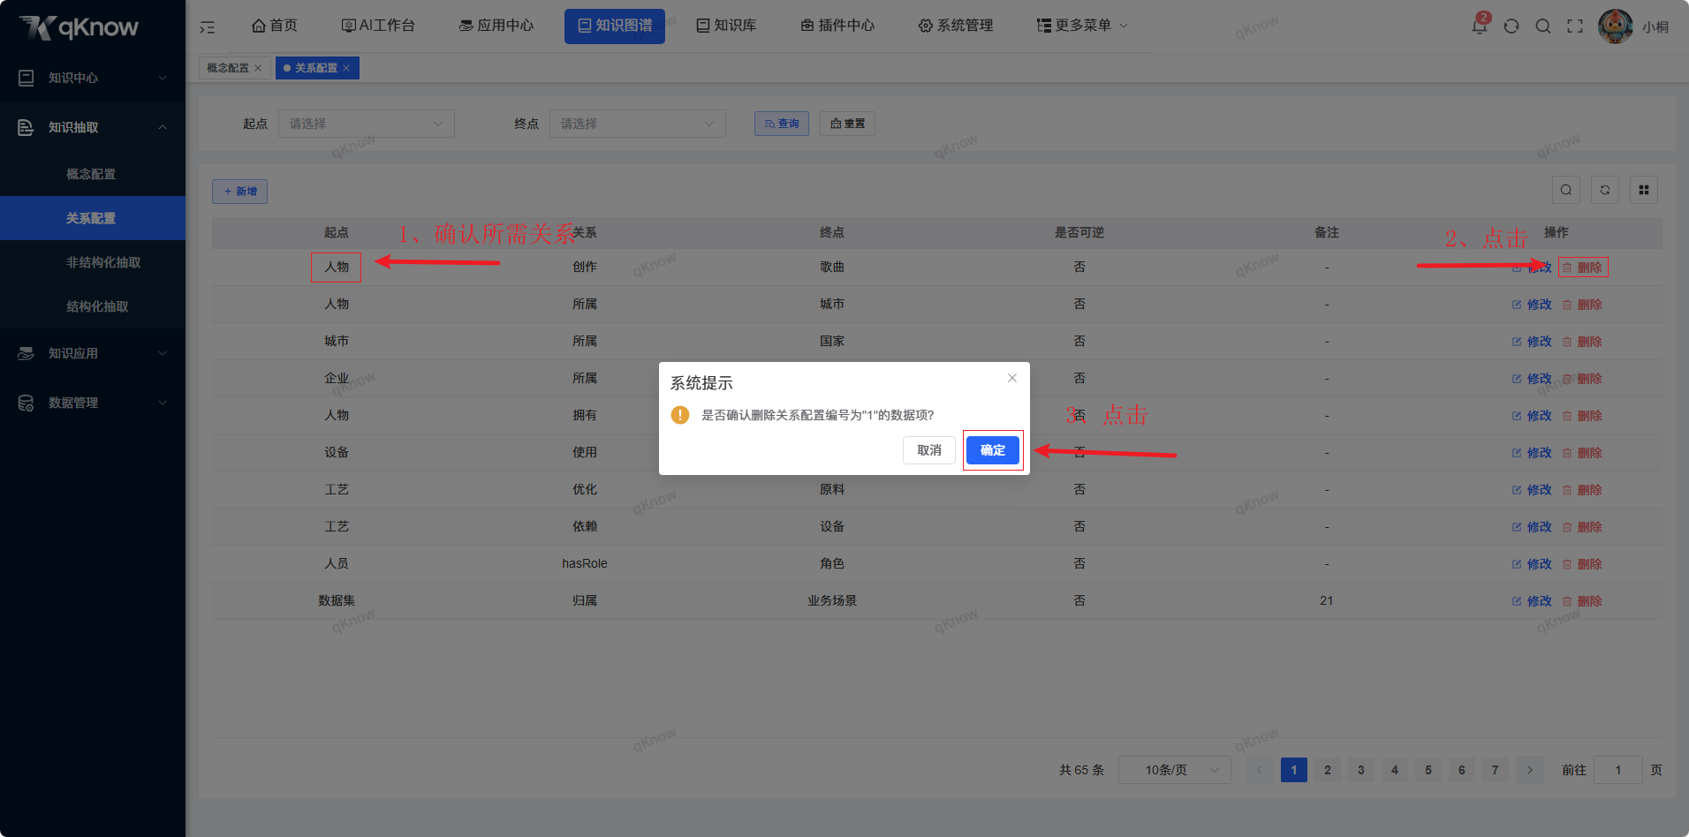Click username 小桐 in top bar

(x=1655, y=26)
